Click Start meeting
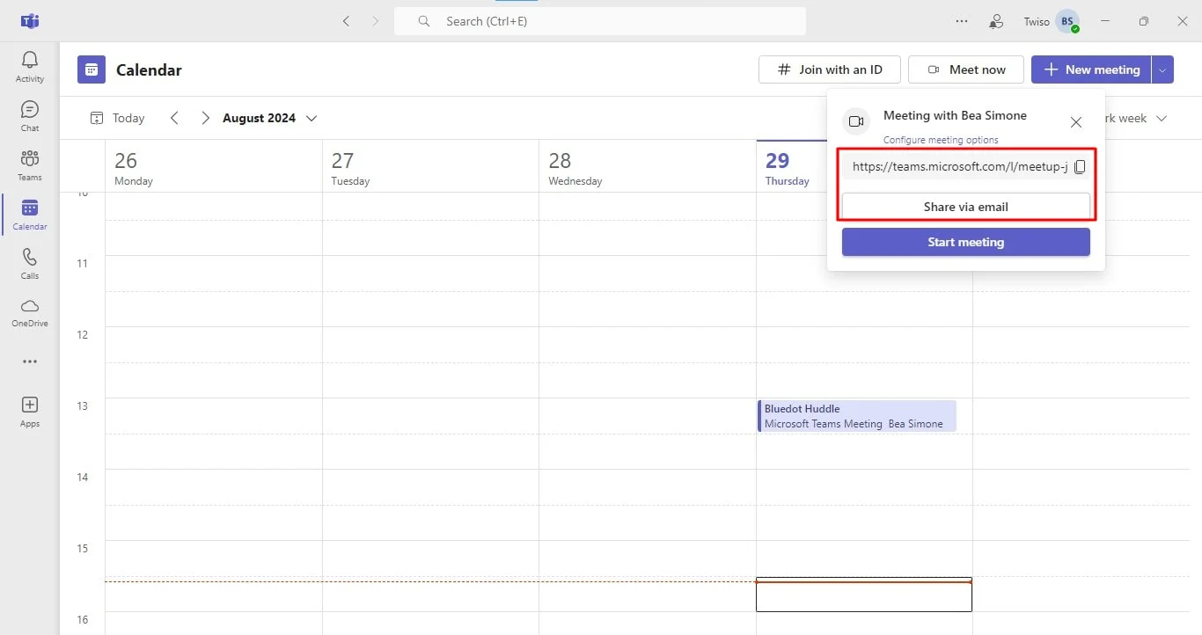Image resolution: width=1202 pixels, height=635 pixels. tap(966, 242)
